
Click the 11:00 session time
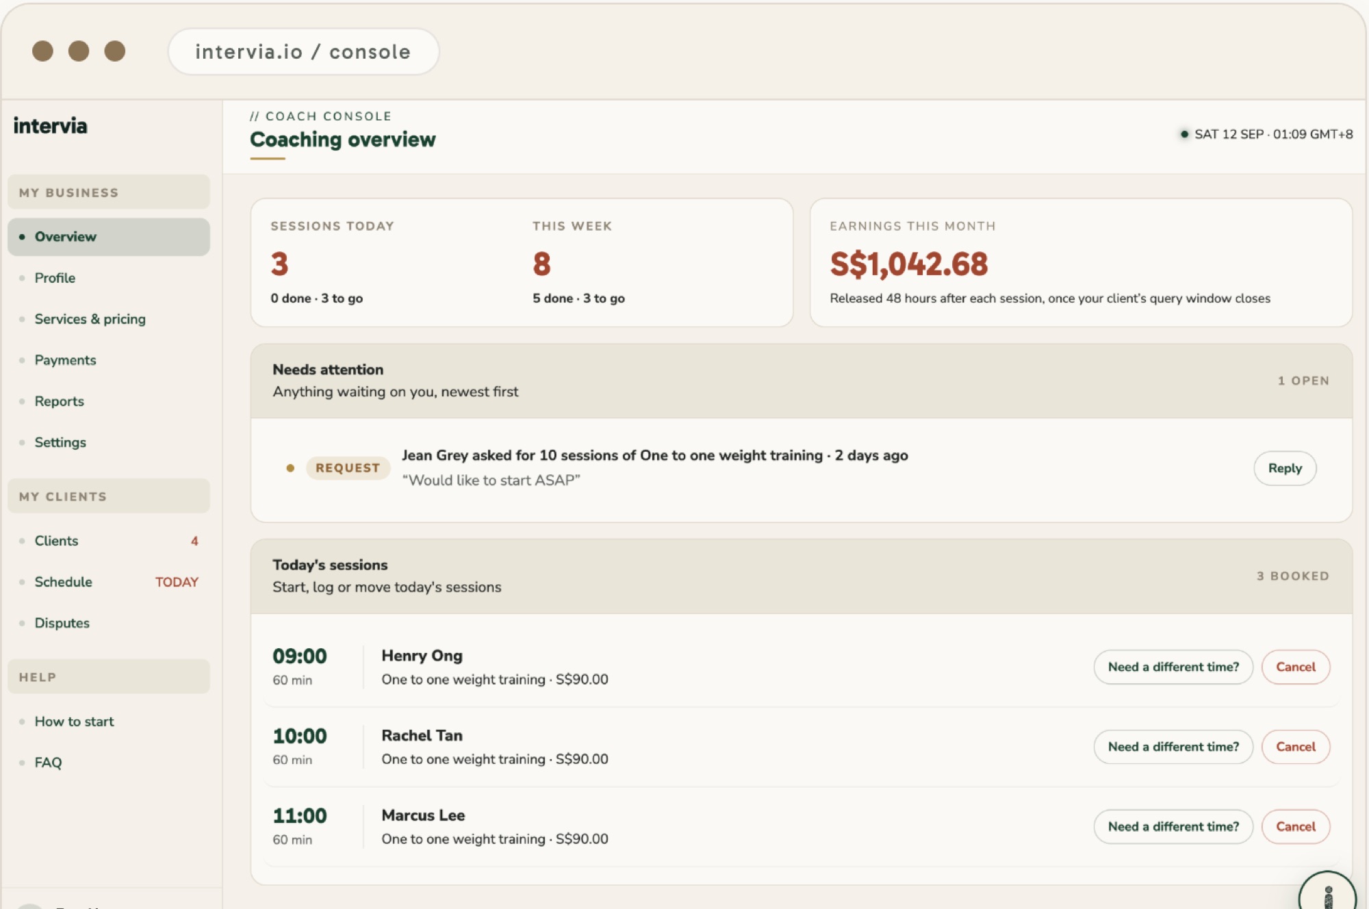click(300, 816)
